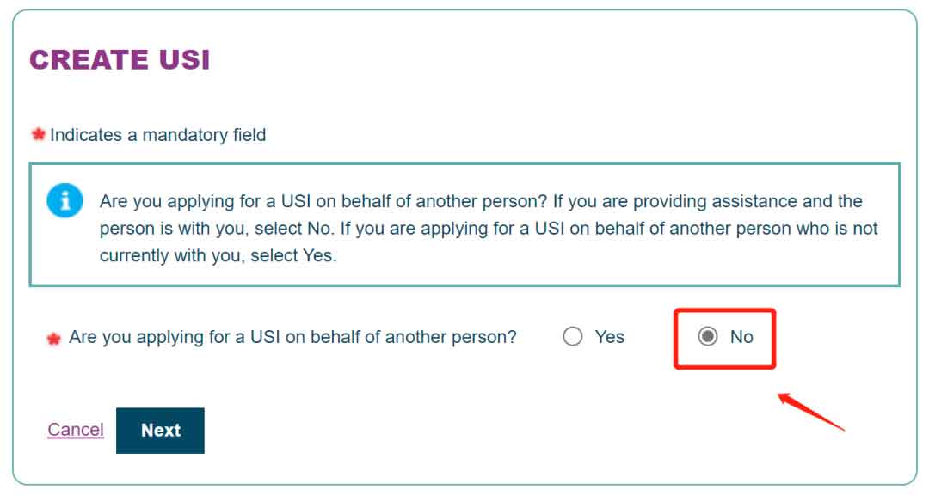Screen dimensions: 929x502
Task: Select the No radio button
Action: 707,336
